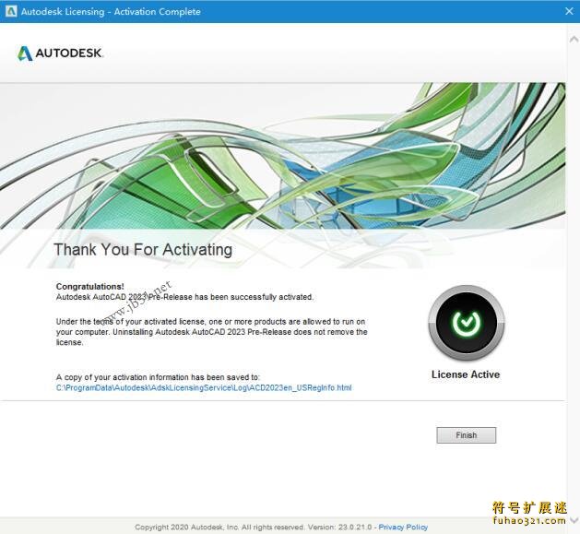Click the Finish button
This screenshot has width=580, height=534.
[x=466, y=435]
